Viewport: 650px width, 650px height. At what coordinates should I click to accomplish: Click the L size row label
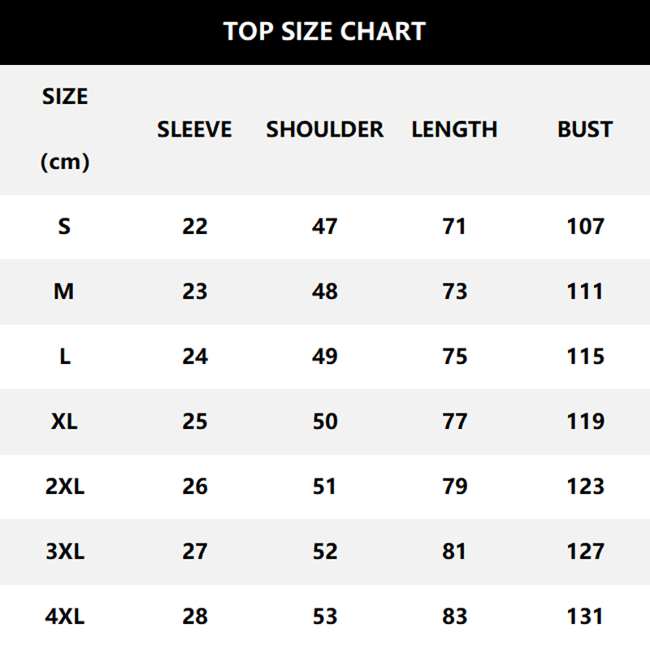click(65, 357)
